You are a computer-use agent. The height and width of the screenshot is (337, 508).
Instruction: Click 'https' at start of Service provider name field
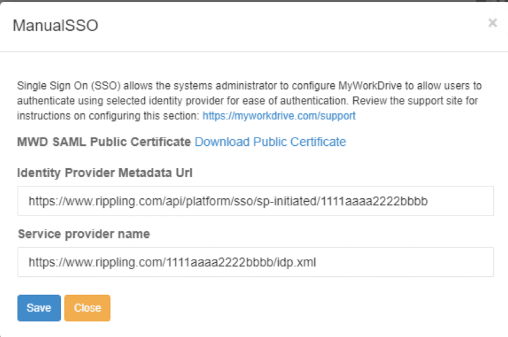coord(41,262)
